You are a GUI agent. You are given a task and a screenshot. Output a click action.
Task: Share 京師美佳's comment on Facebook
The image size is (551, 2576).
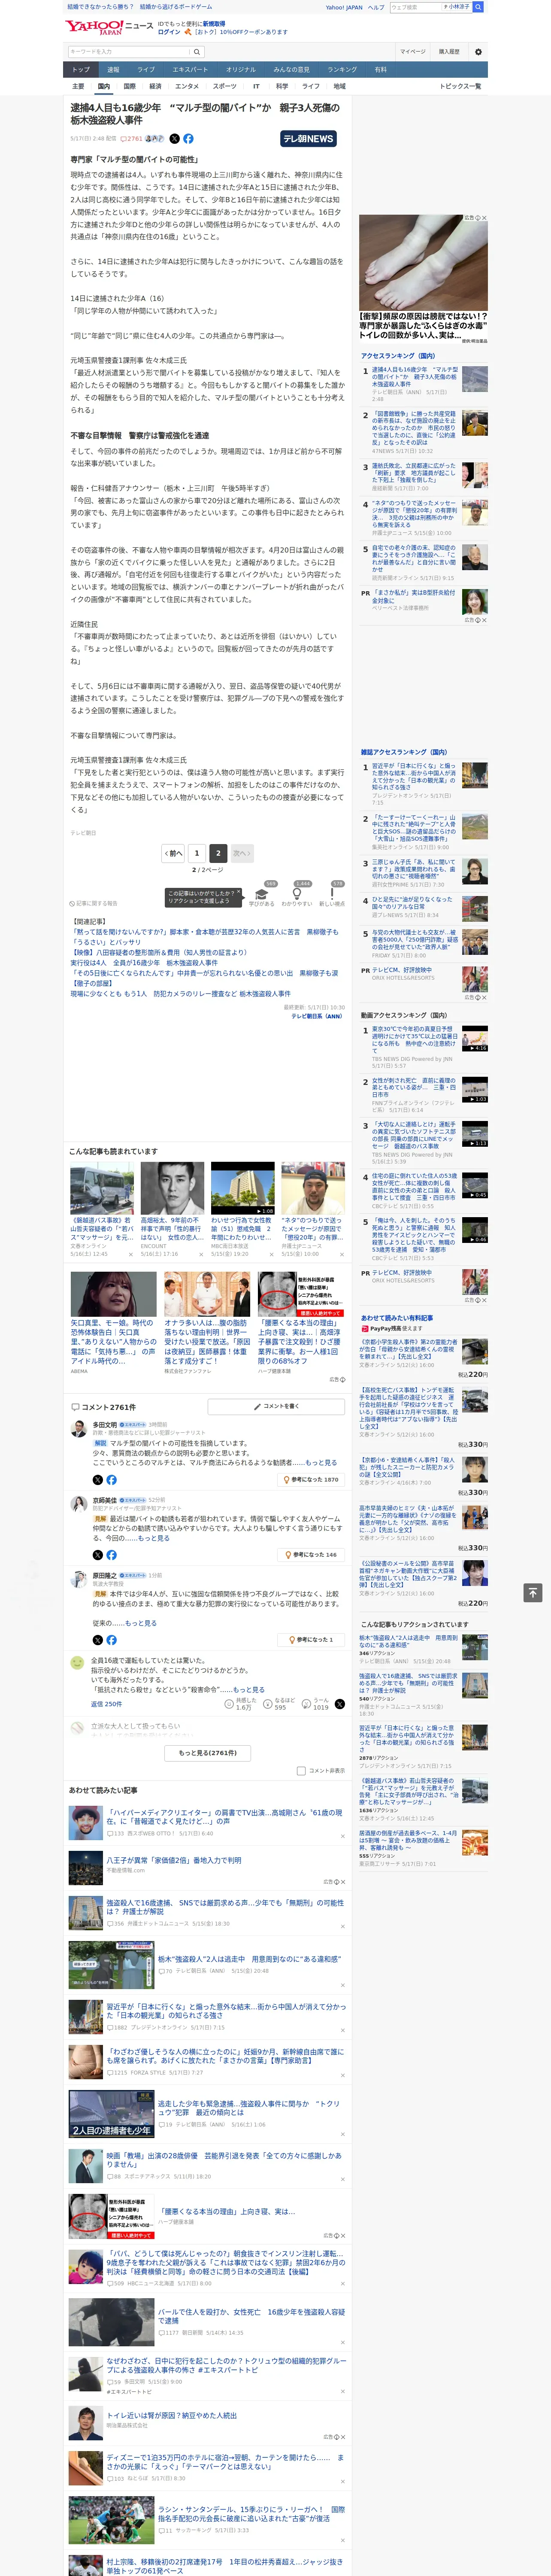click(x=111, y=1554)
